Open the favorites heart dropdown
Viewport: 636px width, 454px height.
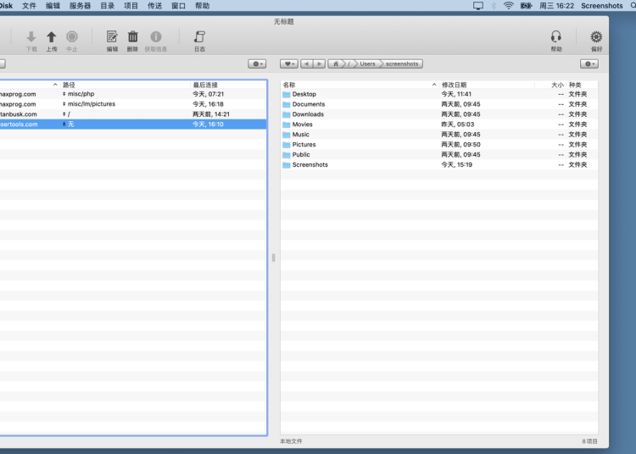[x=289, y=64]
